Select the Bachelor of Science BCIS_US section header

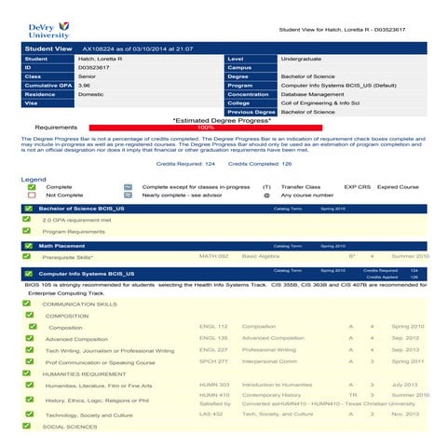coord(224,209)
